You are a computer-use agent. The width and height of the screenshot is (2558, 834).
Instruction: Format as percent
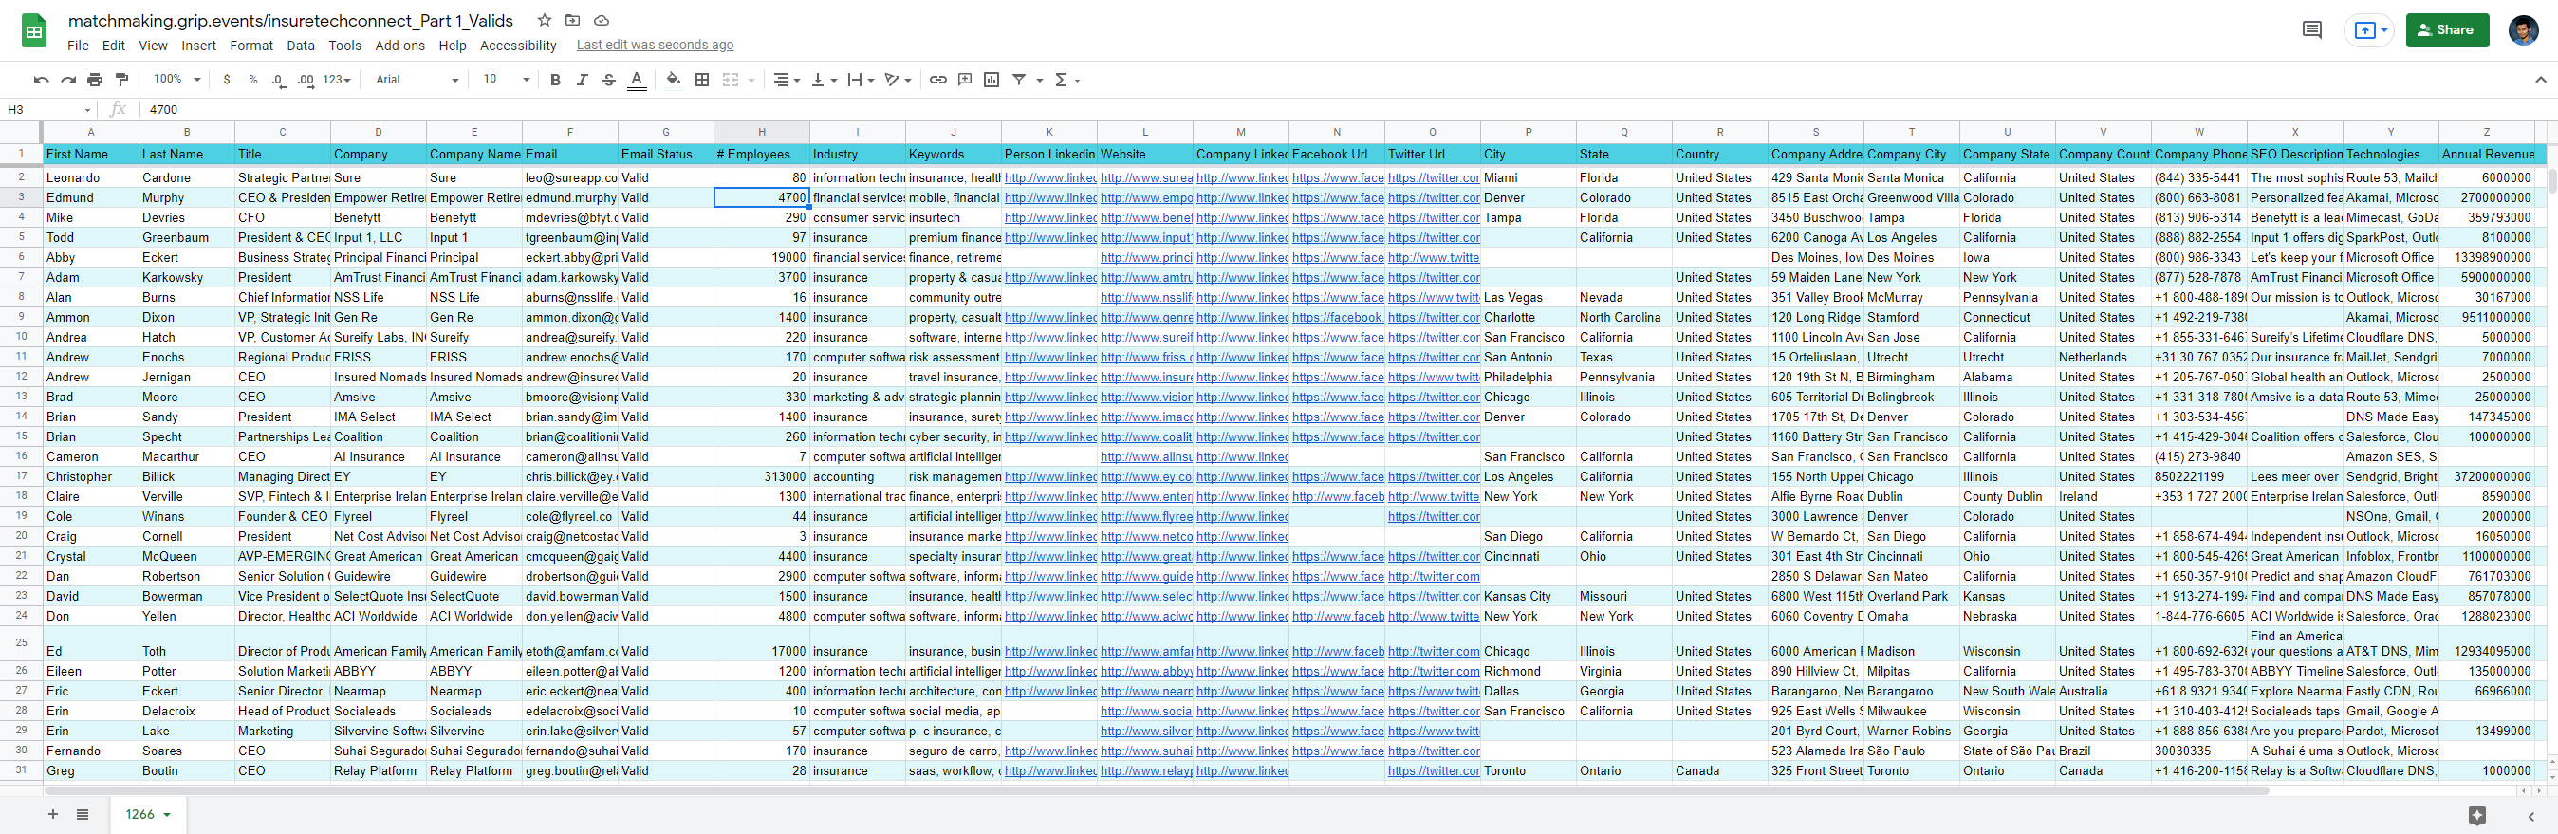(253, 80)
